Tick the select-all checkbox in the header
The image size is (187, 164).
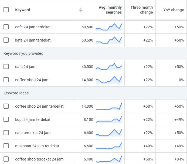(x=6, y=10)
